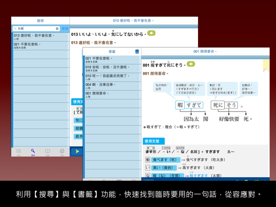Click the い adjective marker box
Image resolution: width=276 pixels, height=207 pixels.
click(147, 167)
